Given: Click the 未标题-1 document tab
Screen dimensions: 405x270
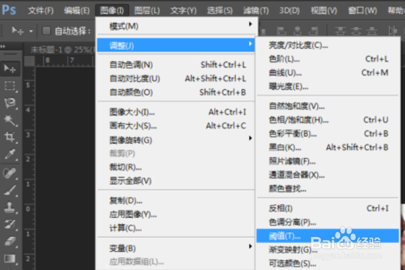Looking at the screenshot, I should pyautogui.click(x=61, y=49).
